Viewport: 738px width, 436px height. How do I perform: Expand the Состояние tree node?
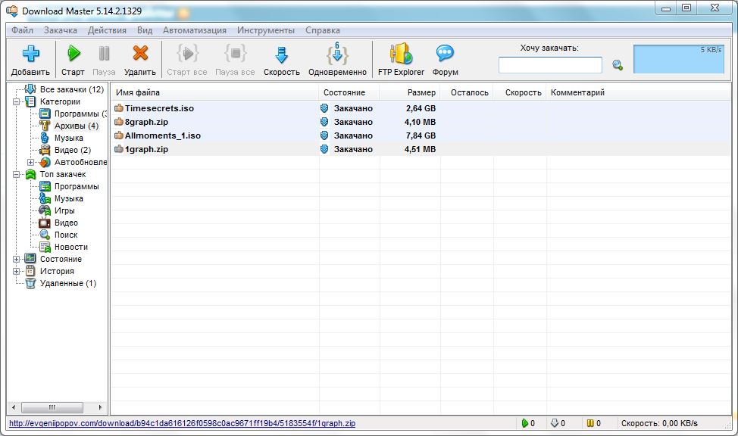[16, 259]
